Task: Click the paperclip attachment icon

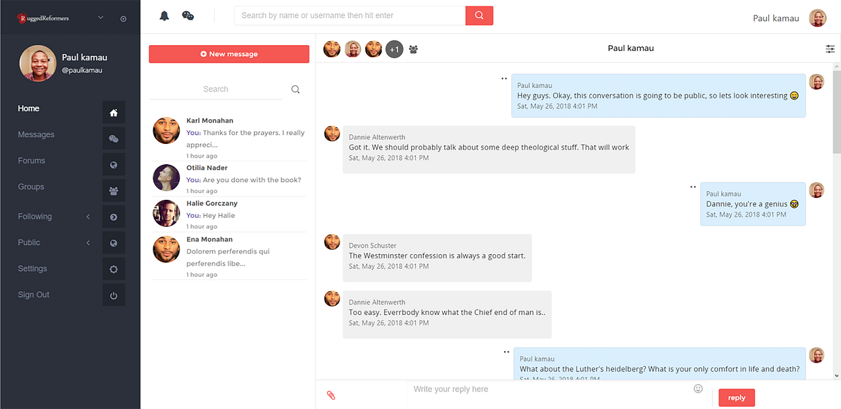Action: [x=331, y=396]
